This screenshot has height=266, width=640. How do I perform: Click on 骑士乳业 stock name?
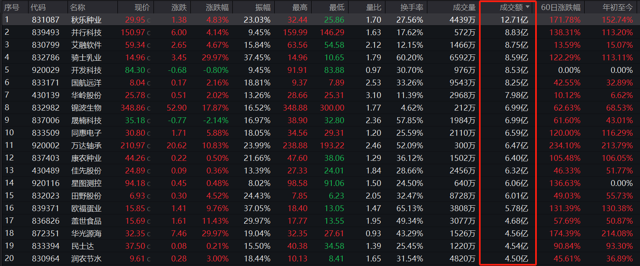tap(86, 57)
